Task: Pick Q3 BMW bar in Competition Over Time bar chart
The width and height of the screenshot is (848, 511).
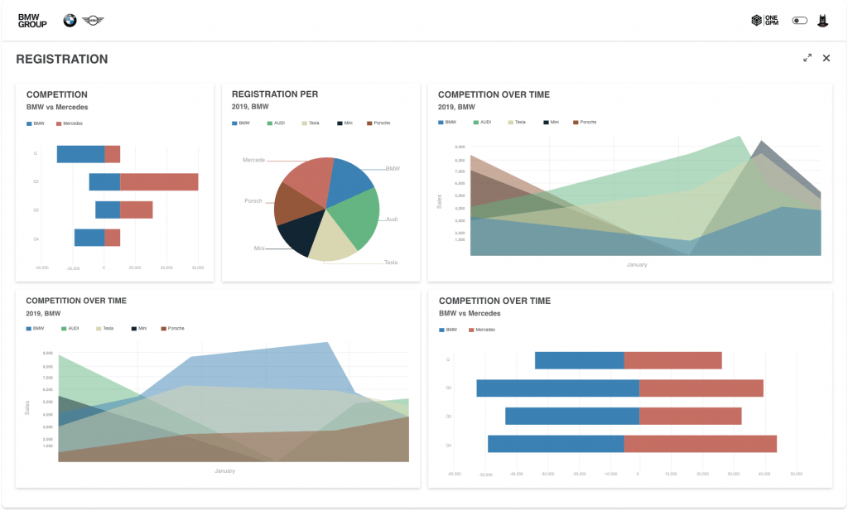Action: 572,417
